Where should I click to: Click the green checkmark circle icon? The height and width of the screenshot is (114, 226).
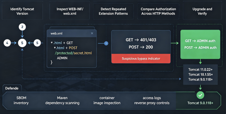[x=200, y=95]
